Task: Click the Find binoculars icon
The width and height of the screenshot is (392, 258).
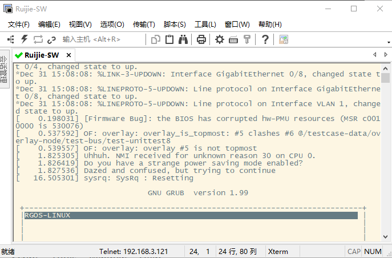Action: point(183,39)
